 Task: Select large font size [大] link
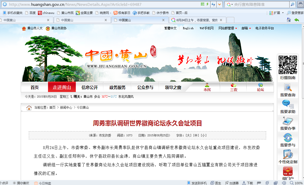click(x=189, y=135)
